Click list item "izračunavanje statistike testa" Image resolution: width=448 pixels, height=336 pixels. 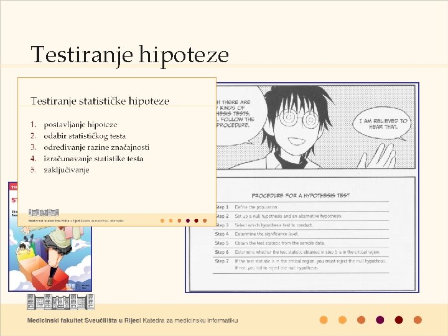(93, 159)
